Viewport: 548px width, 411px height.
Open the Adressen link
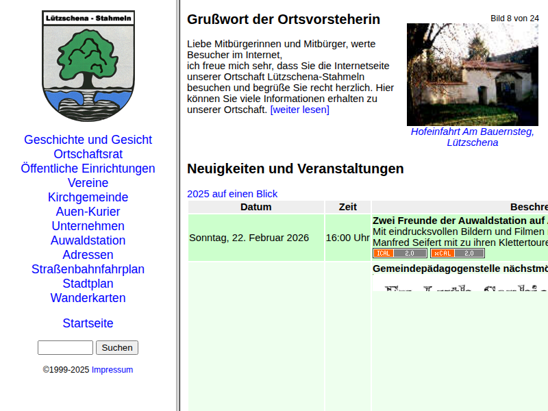pos(88,255)
